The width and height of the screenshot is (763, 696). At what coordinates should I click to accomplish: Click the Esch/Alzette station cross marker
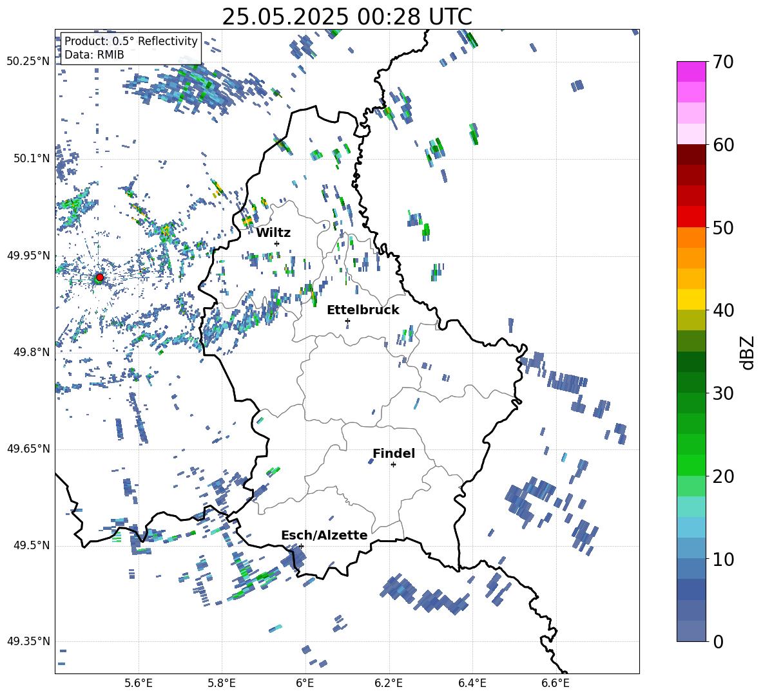click(x=301, y=546)
